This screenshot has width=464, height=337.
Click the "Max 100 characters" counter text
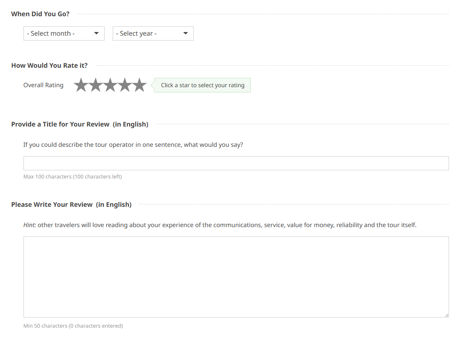[x=73, y=177]
